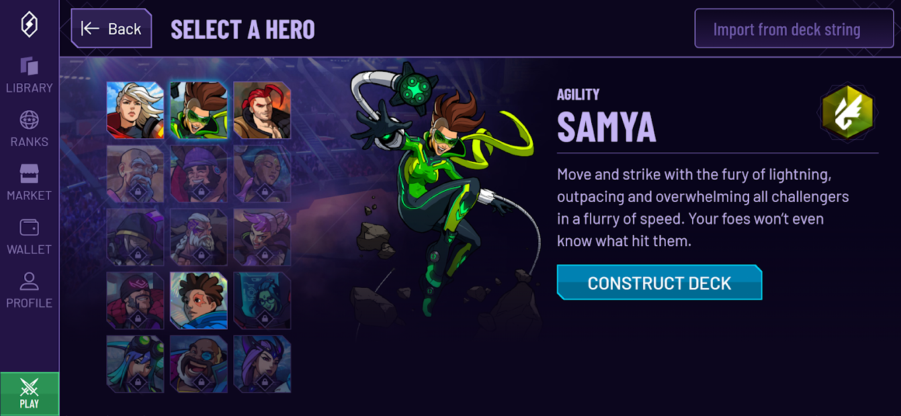This screenshot has width=901, height=416.
Task: Select the locked purple bandana hero portrait
Action: [199, 174]
